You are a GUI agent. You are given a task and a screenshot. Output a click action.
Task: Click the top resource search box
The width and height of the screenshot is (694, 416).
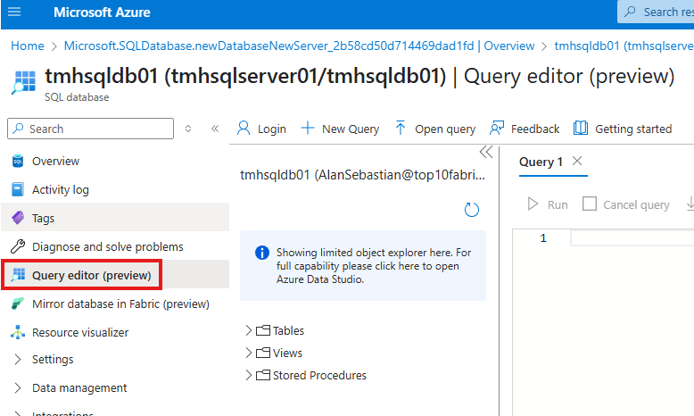pos(656,12)
